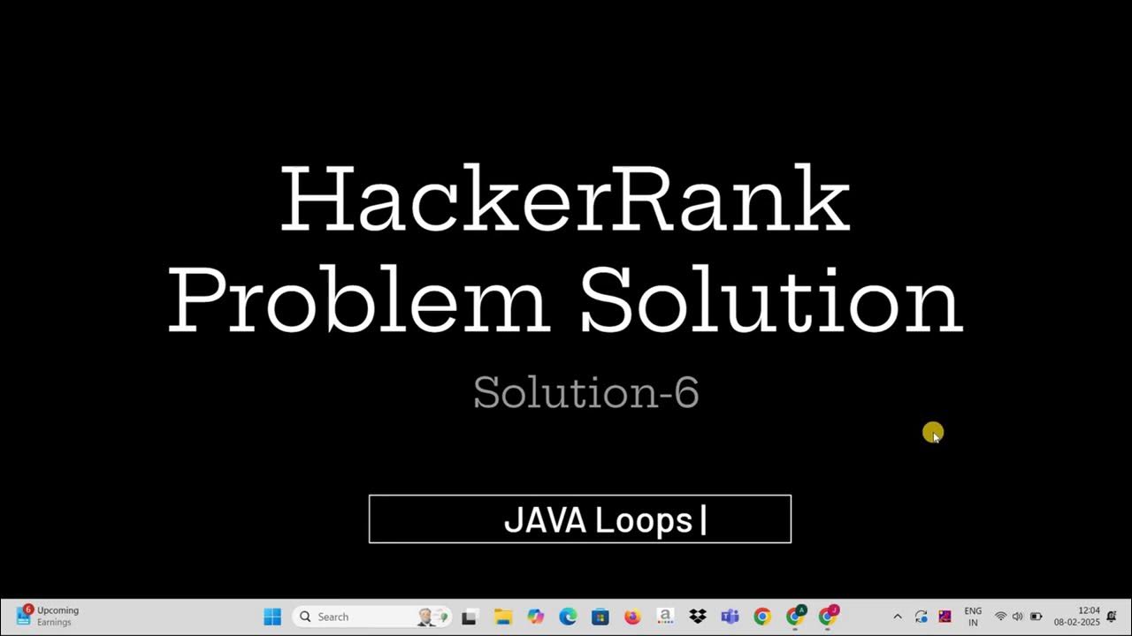Open Task View from the taskbar
Screen dimensions: 1132x636
(x=470, y=617)
